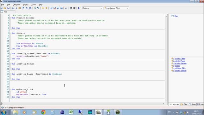The image size is (204, 115).
Task: Jump to Globals in sub list
Action: 177,66
